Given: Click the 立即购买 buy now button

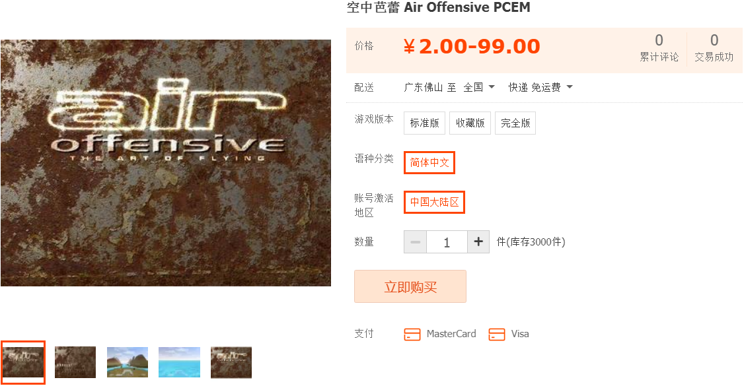Looking at the screenshot, I should click(x=410, y=286).
